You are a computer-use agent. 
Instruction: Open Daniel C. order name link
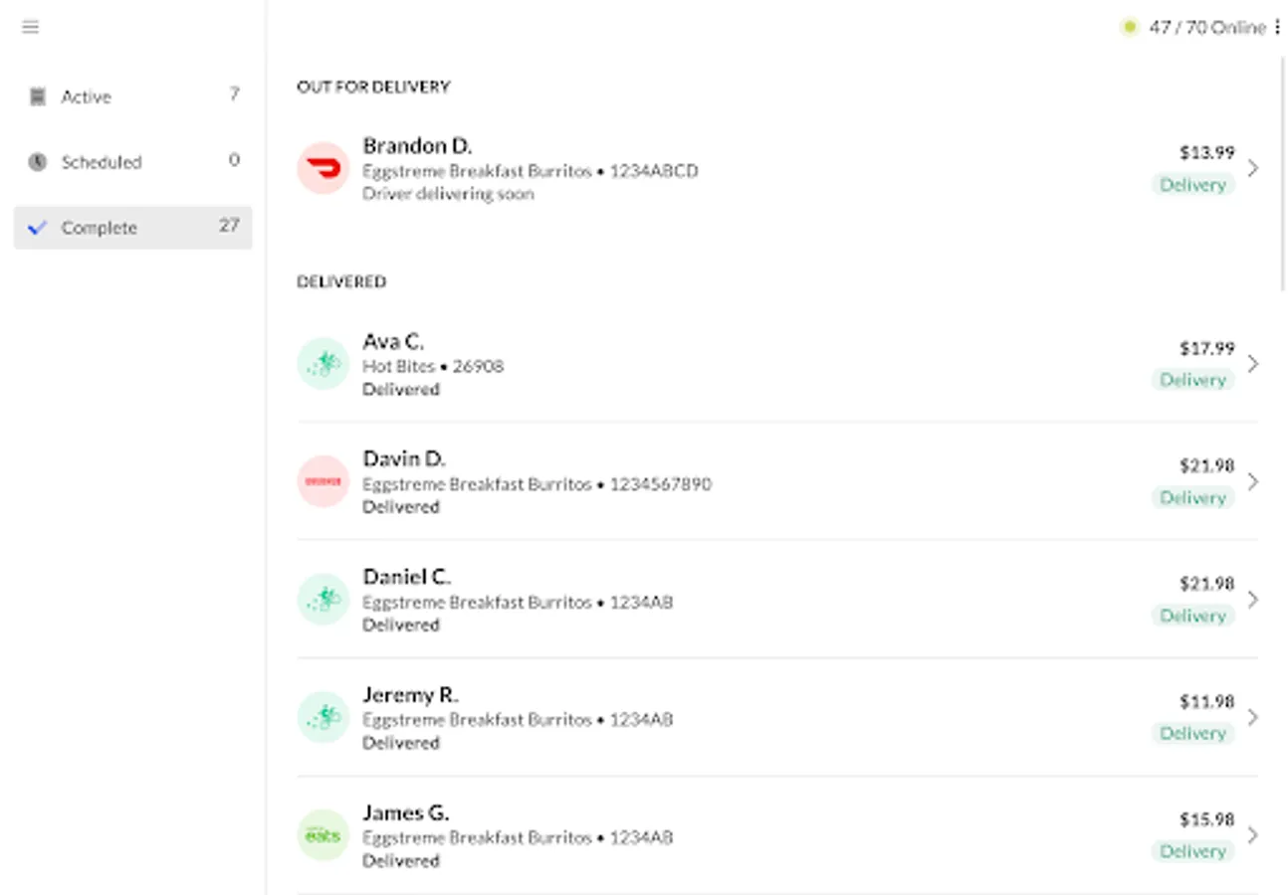[406, 577]
